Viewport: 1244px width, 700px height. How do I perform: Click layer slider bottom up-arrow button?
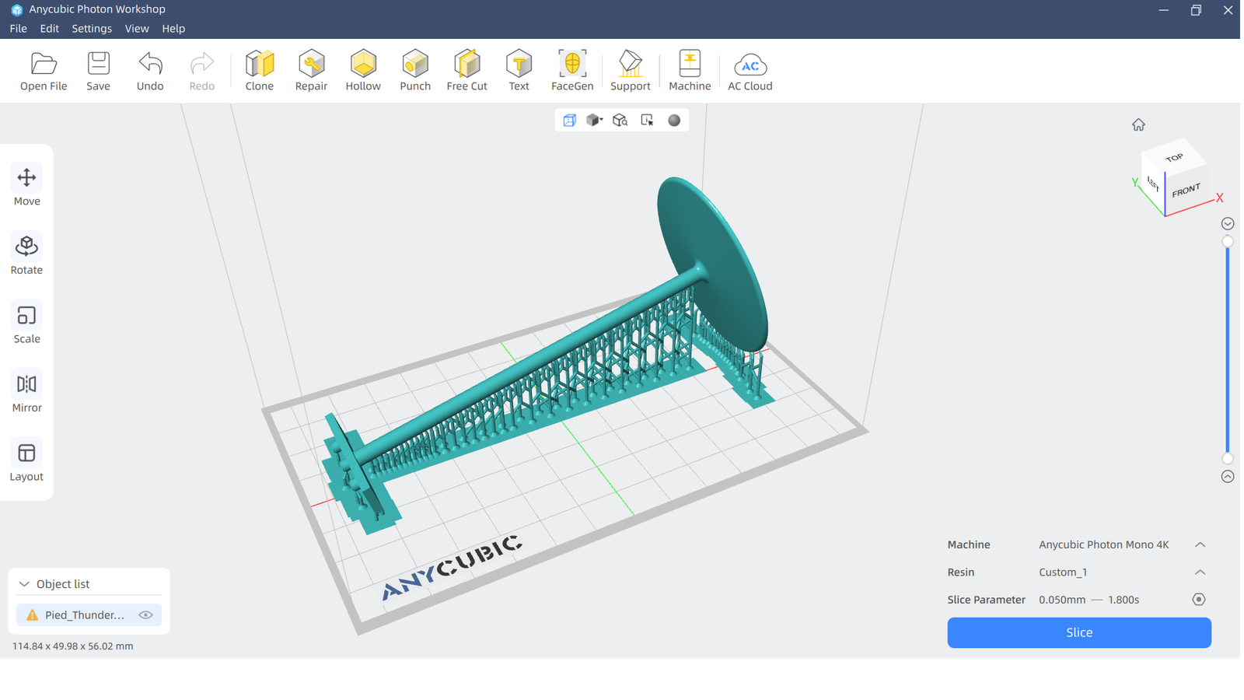pos(1228,477)
